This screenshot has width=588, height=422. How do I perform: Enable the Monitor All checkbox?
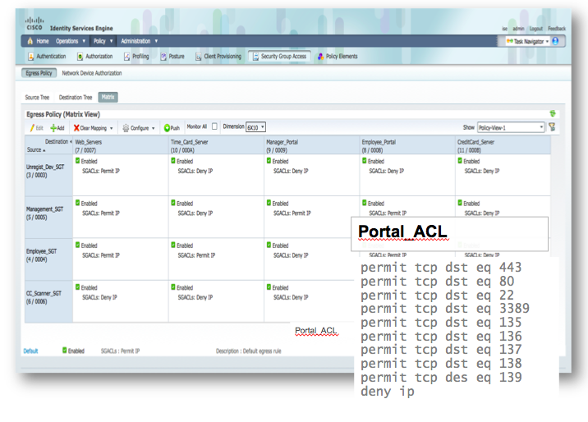coord(214,127)
